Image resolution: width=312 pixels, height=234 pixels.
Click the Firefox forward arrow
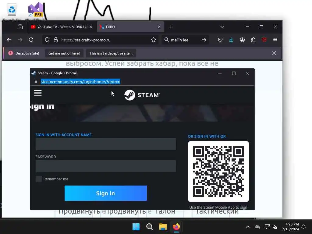(x=20, y=40)
